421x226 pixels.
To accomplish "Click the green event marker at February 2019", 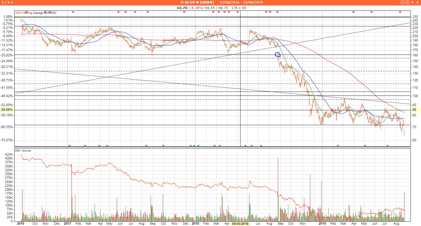I will (338, 145).
